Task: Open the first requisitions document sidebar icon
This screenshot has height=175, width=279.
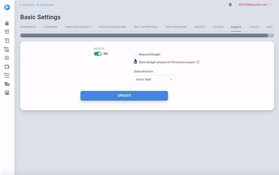Action: [x=7, y=32]
